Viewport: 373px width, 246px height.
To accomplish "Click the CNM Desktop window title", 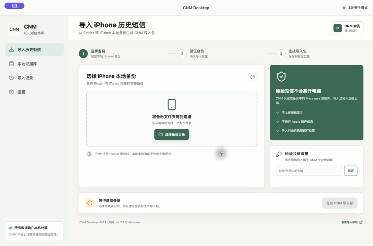I will (x=196, y=8).
